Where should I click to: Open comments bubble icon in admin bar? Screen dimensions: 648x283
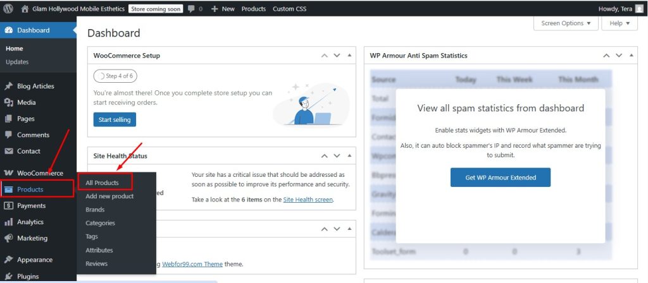tap(191, 9)
